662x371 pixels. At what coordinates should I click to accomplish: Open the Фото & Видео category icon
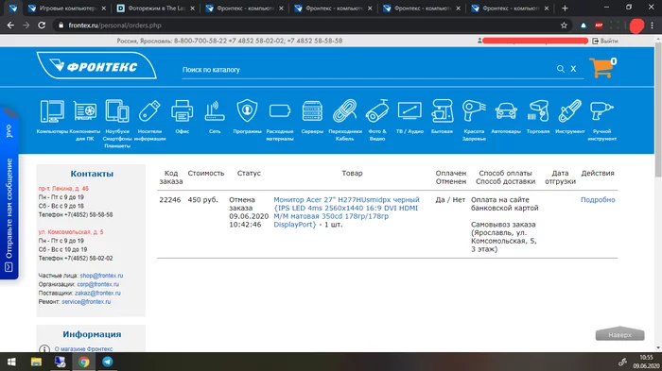(x=377, y=111)
